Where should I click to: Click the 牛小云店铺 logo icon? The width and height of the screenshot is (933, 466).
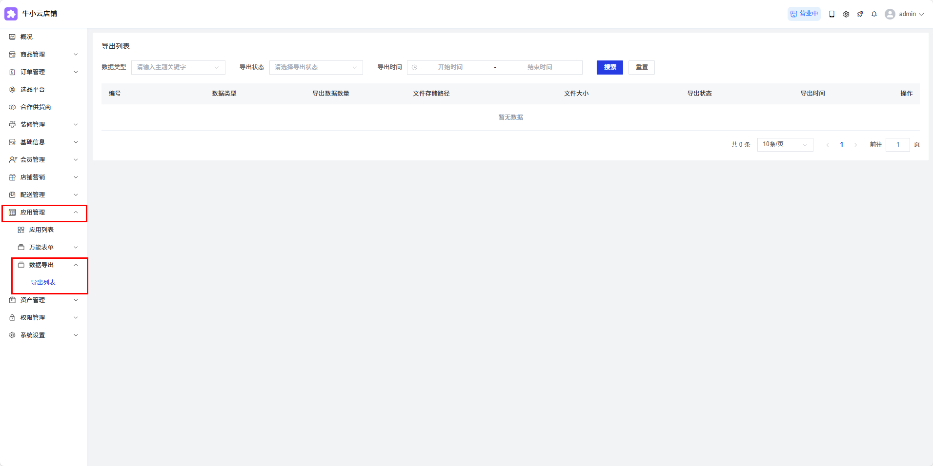tap(11, 14)
